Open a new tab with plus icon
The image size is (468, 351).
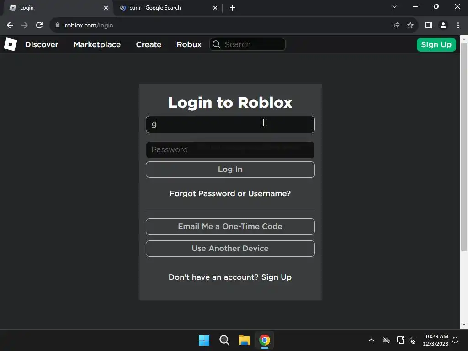(x=233, y=8)
